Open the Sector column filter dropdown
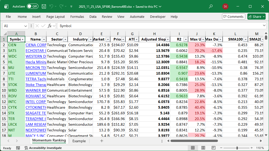The height and width of the screenshot is (151, 269). click(x=65, y=39)
